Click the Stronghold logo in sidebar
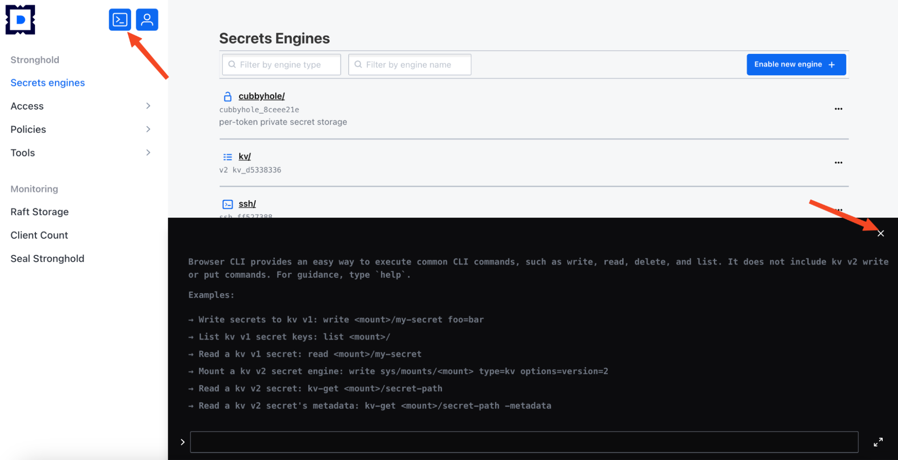Image resolution: width=898 pixels, height=460 pixels. pos(20,20)
